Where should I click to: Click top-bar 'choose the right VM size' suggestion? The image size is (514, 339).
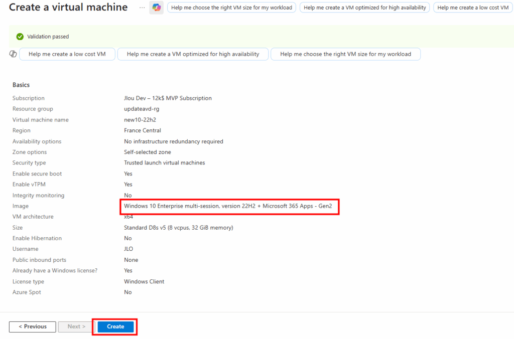pyautogui.click(x=231, y=8)
